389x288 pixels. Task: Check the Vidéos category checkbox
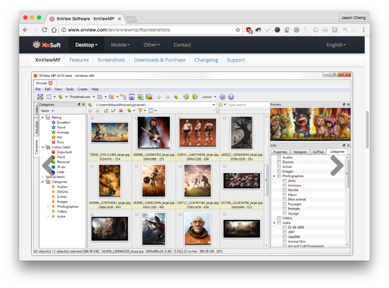pos(279,218)
